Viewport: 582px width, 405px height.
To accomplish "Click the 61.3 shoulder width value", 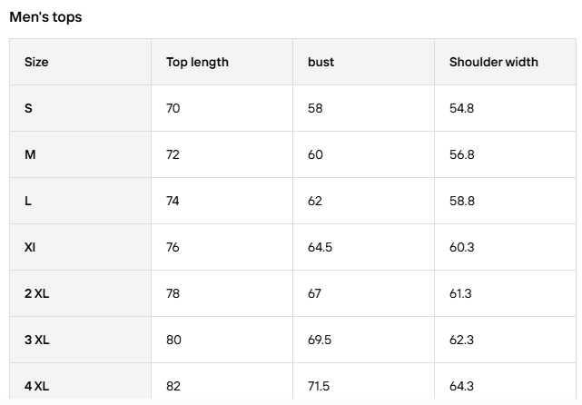I will click(x=461, y=294).
